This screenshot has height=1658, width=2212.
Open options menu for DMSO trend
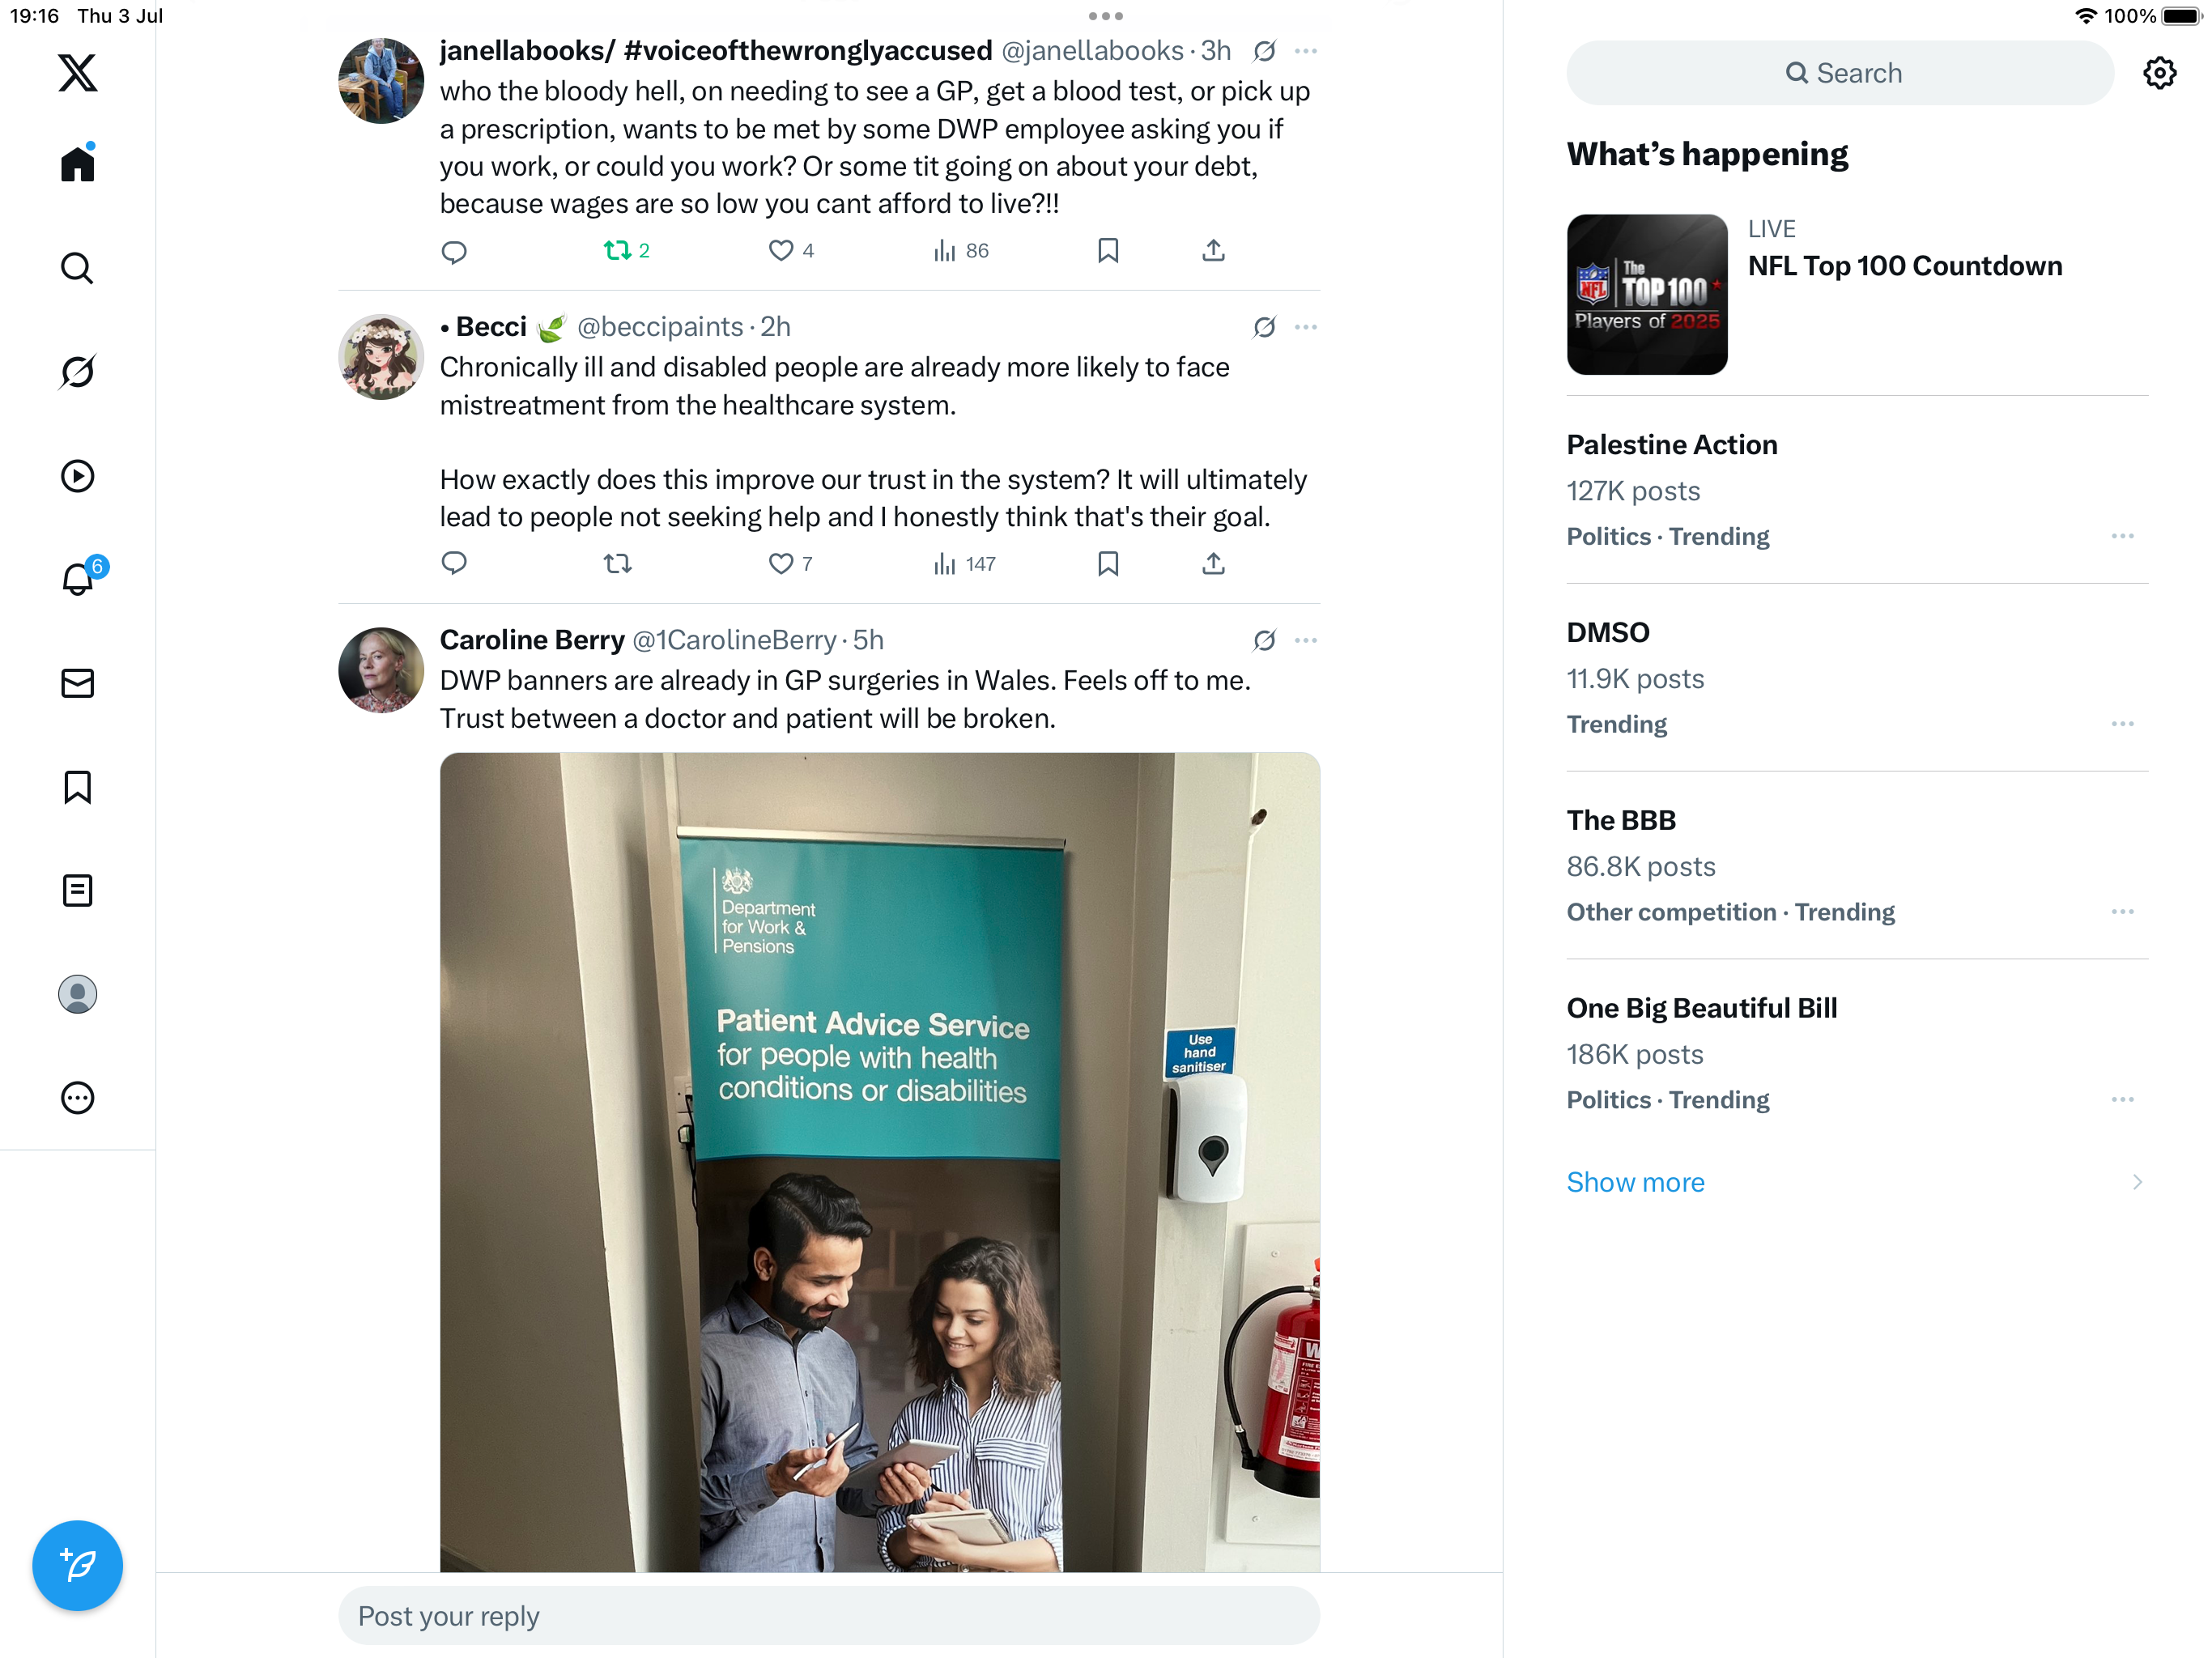pos(2122,723)
